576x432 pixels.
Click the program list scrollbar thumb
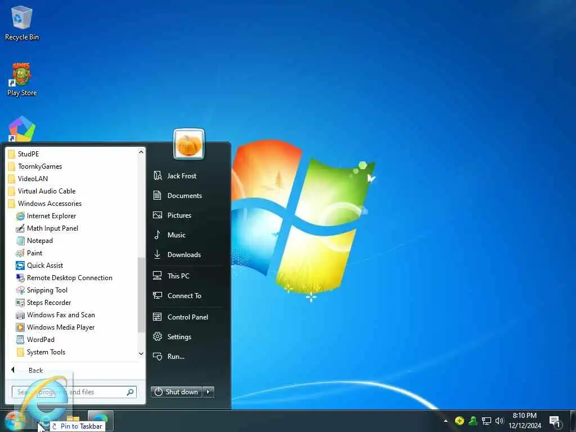point(141,295)
